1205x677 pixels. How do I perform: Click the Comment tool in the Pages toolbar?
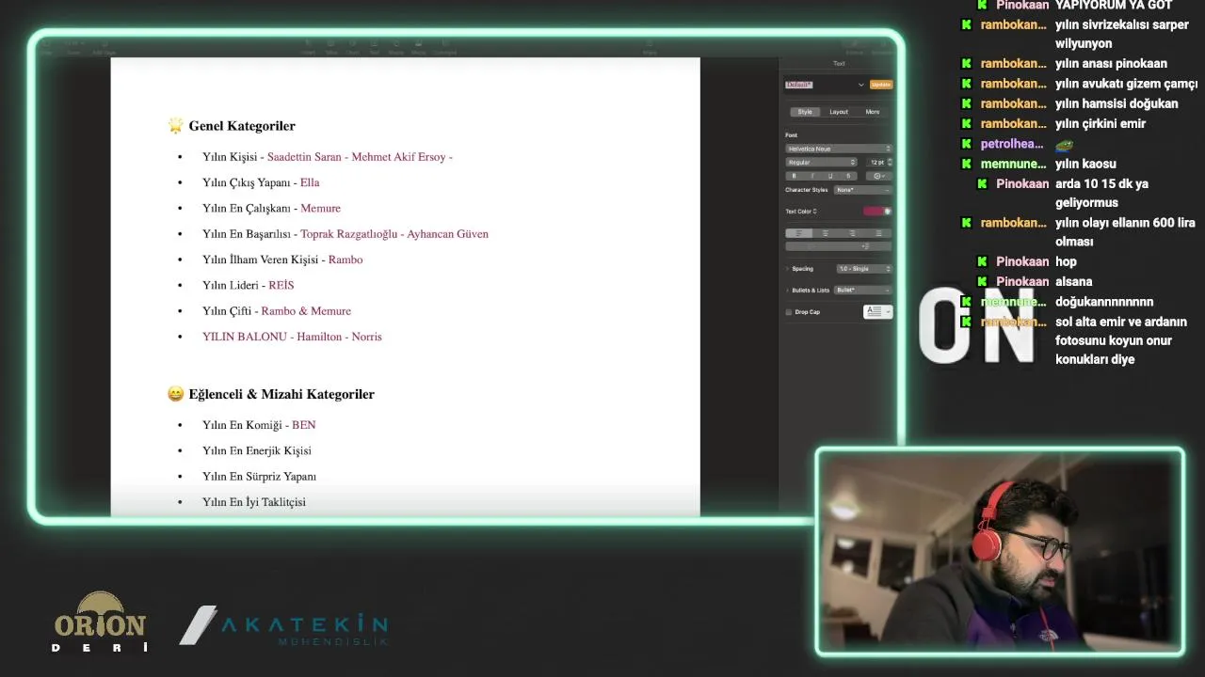pyautogui.click(x=445, y=47)
